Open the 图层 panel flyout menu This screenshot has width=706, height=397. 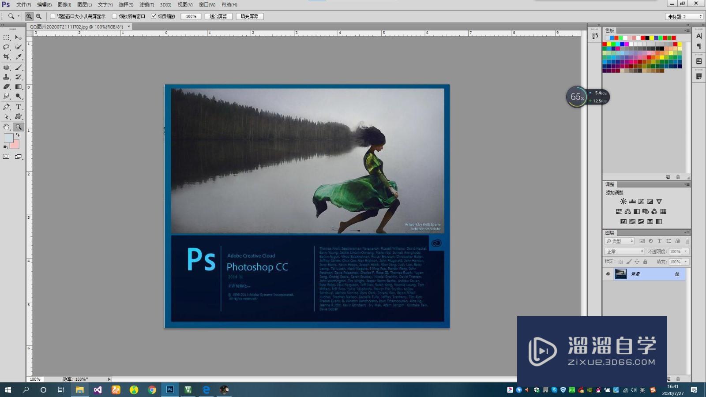pyautogui.click(x=687, y=232)
